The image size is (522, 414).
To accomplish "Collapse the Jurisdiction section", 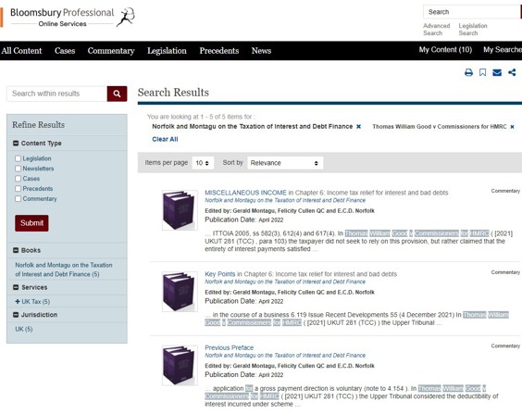I will (16, 314).
